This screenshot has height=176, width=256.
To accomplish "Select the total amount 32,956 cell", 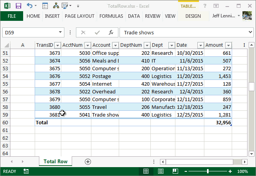I will (218, 123).
